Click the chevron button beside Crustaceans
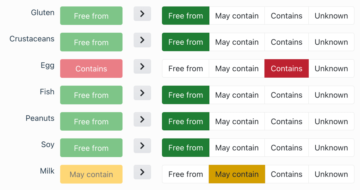 (142, 40)
